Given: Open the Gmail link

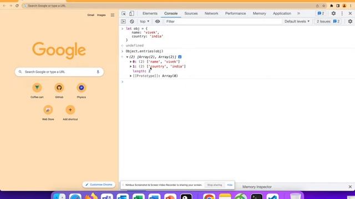Looking at the screenshot, I should (90, 15).
